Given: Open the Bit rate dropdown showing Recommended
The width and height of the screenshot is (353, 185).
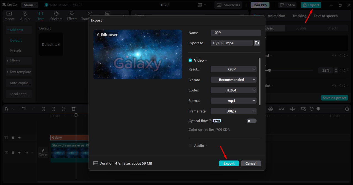Looking at the screenshot, I should (234, 80).
